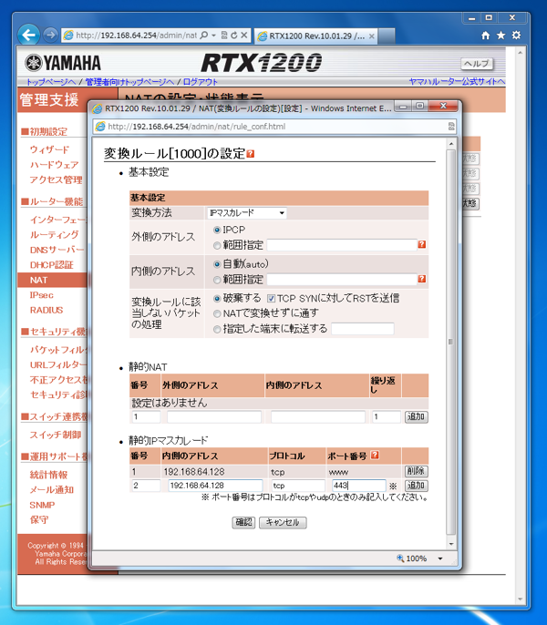Viewport: 547px width, 625px height.
Task: Open DHCP認証 in sidebar
Action: coord(52,265)
